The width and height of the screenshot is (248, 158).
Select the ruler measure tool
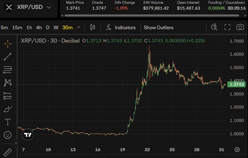pyautogui.click(x=7, y=152)
